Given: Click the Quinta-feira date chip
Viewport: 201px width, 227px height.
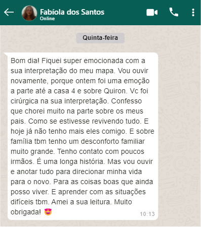Looking at the screenshot, I should [100, 38].
